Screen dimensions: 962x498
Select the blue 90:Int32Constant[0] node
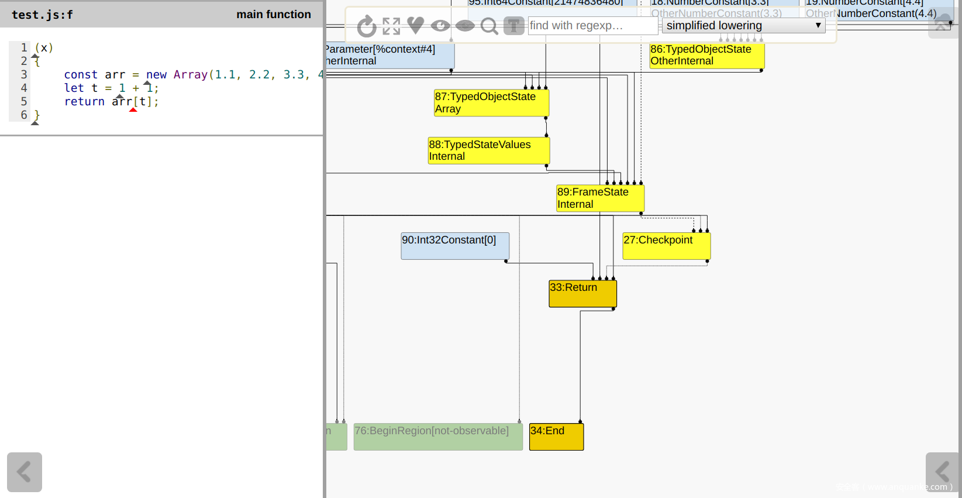point(455,246)
